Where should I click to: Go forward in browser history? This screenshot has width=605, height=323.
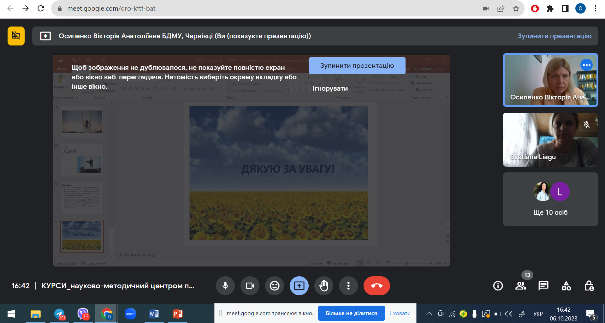coord(26,9)
